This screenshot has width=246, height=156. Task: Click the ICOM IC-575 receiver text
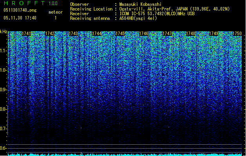point(157,14)
